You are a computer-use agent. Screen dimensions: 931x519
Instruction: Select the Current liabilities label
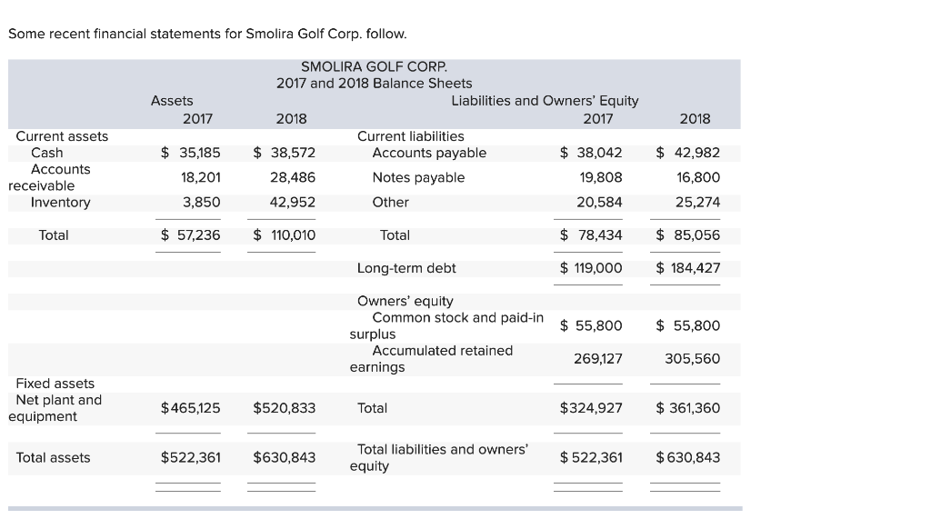click(410, 136)
